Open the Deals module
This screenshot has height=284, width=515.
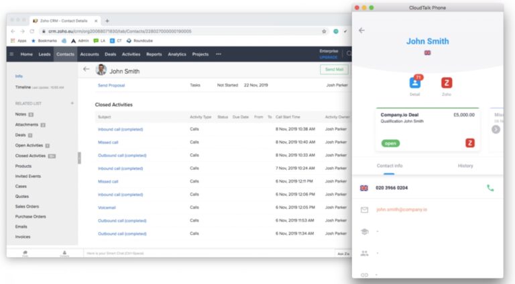coord(111,54)
